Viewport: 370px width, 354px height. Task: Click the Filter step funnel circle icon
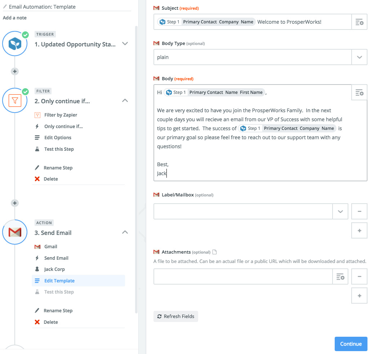pos(15,101)
